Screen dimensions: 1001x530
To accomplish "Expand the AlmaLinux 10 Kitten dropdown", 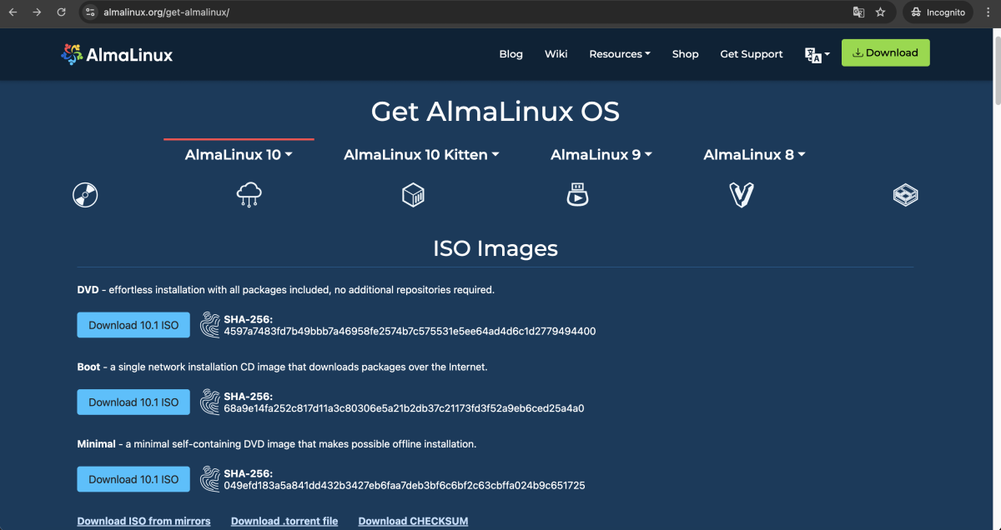I will (x=421, y=155).
